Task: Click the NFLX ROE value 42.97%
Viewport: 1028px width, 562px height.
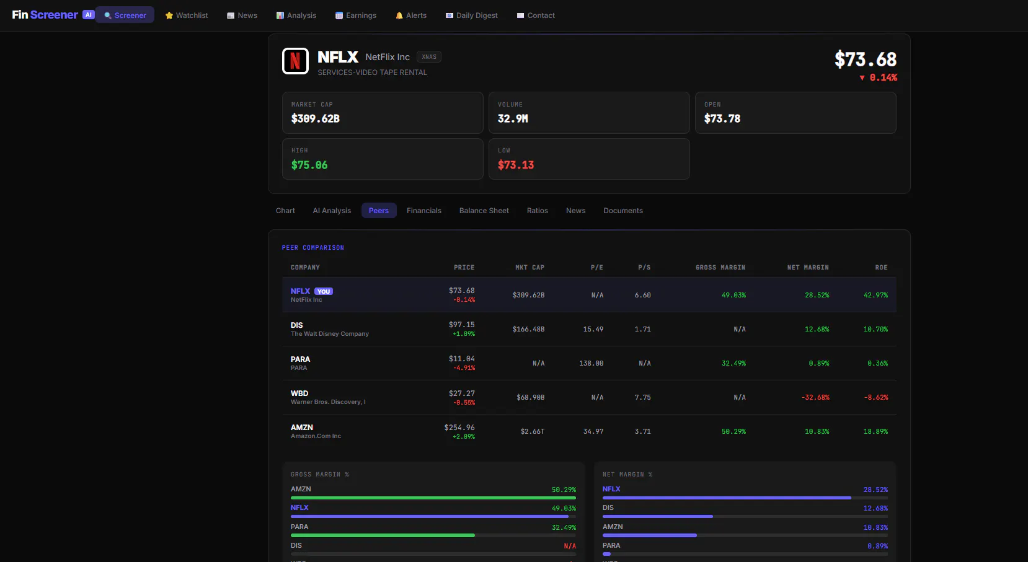Action: click(876, 296)
